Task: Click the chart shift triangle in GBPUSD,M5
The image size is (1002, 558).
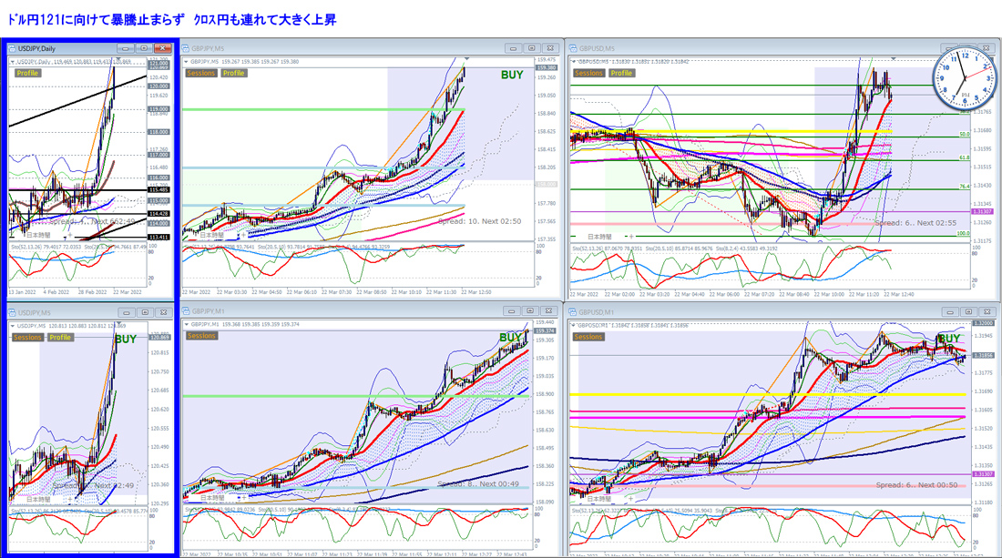Action: (894, 59)
